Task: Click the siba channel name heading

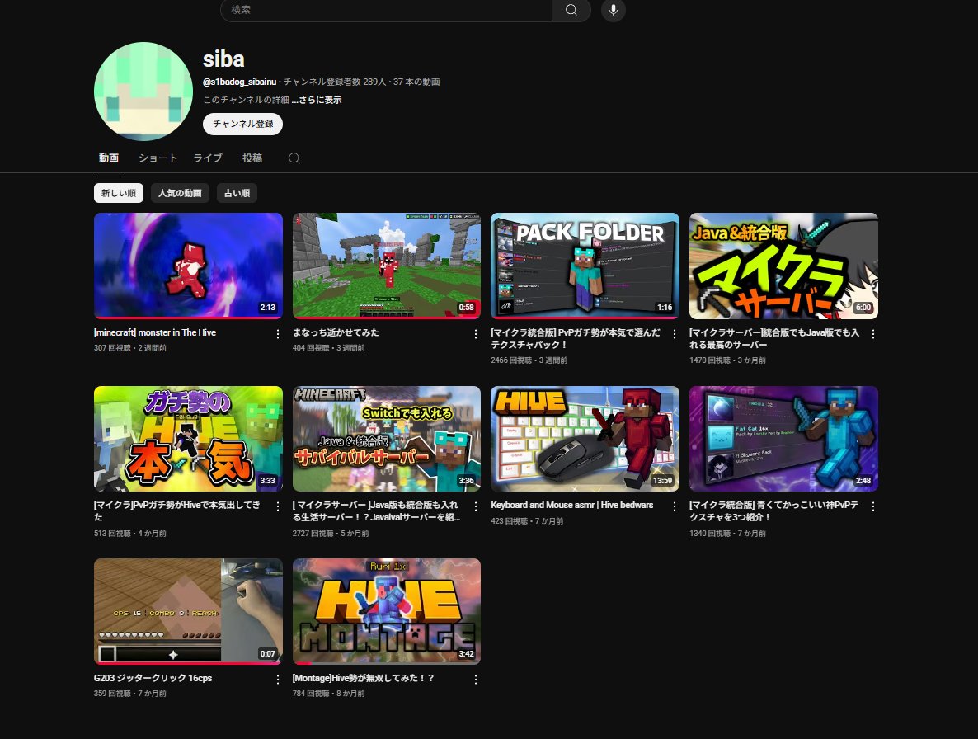Action: 223,59
